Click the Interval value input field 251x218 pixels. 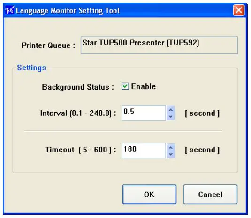pyautogui.click(x=144, y=113)
